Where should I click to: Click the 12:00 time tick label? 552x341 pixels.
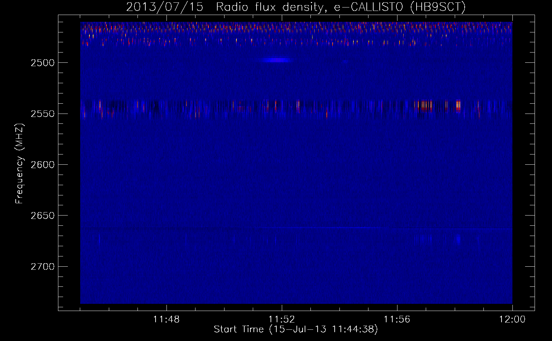point(512,320)
